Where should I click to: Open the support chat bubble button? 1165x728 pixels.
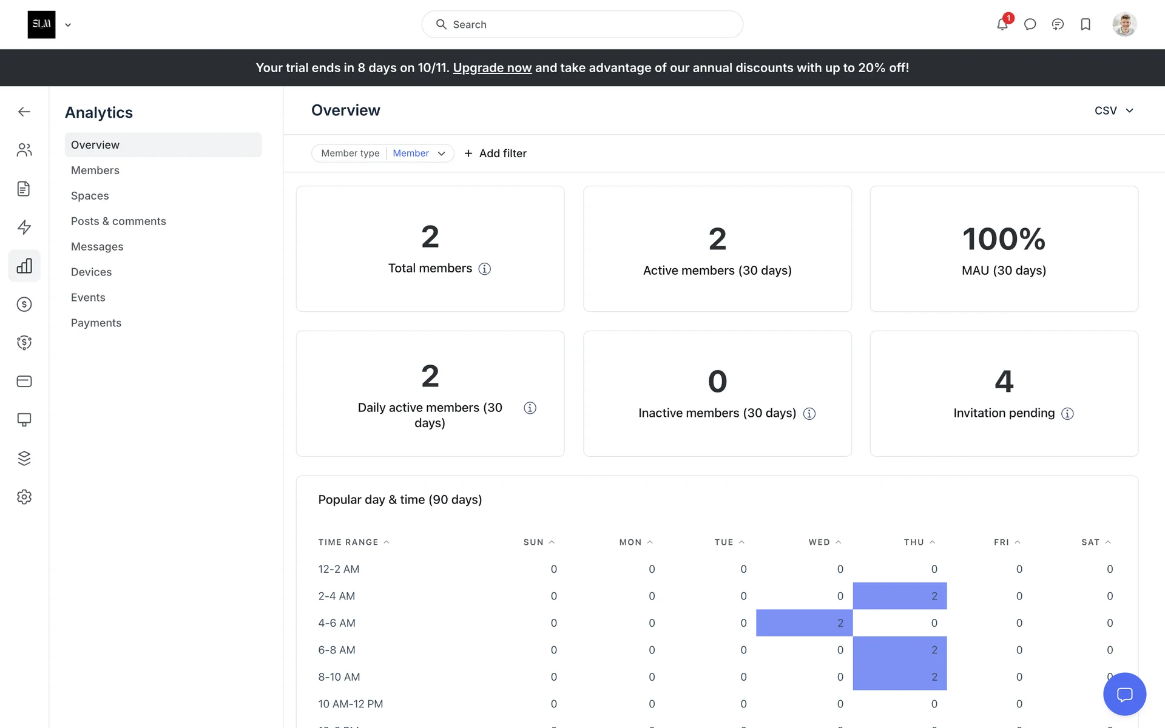pyautogui.click(x=1124, y=694)
